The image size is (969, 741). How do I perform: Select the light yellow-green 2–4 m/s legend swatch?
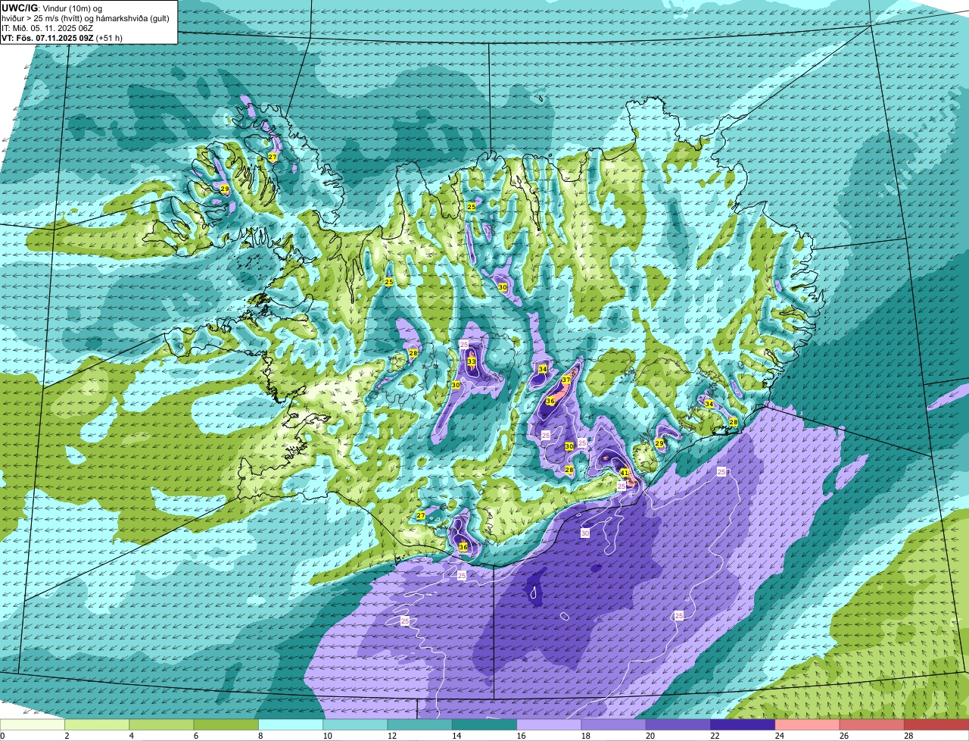tap(97, 724)
